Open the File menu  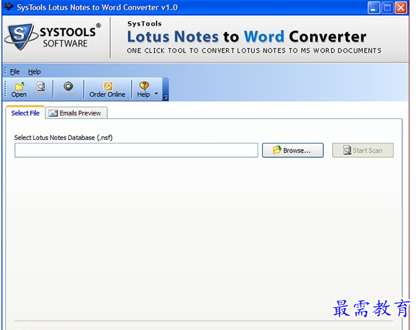(x=14, y=72)
